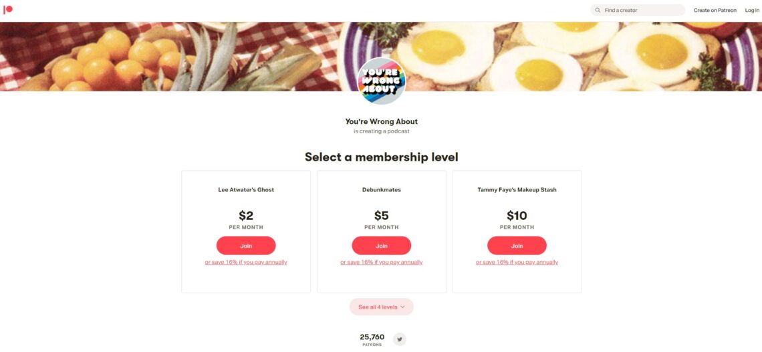Expand See all 4 levels
Image resolution: width=762 pixels, height=352 pixels.
pyautogui.click(x=378, y=307)
